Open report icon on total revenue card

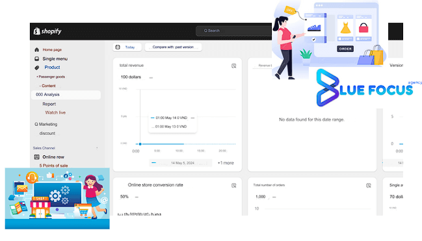tap(233, 66)
